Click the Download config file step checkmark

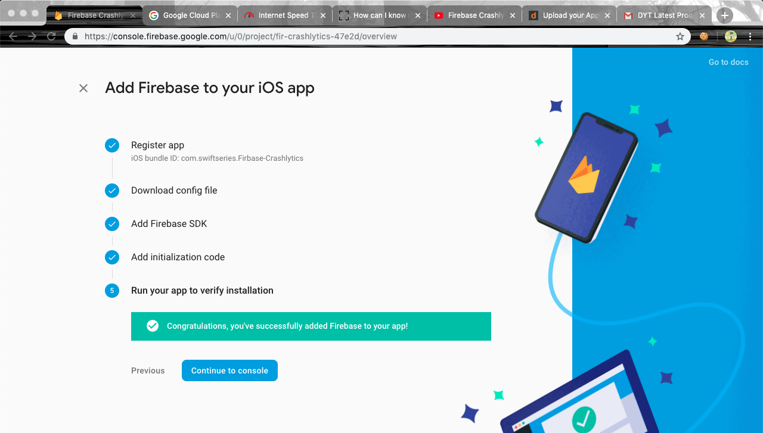[112, 191]
